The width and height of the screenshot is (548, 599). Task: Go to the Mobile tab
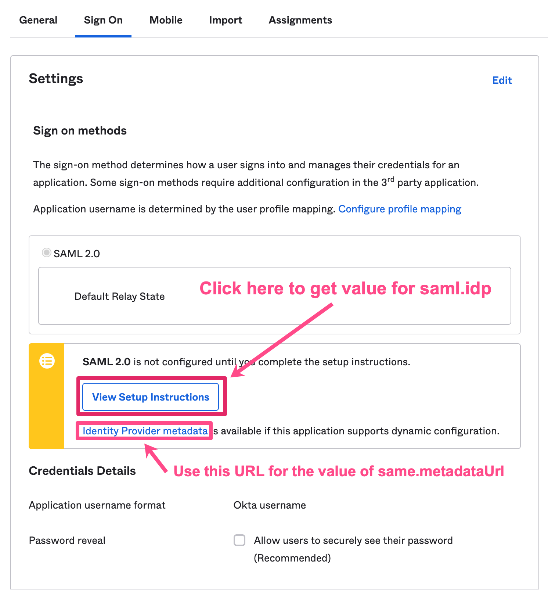166,20
